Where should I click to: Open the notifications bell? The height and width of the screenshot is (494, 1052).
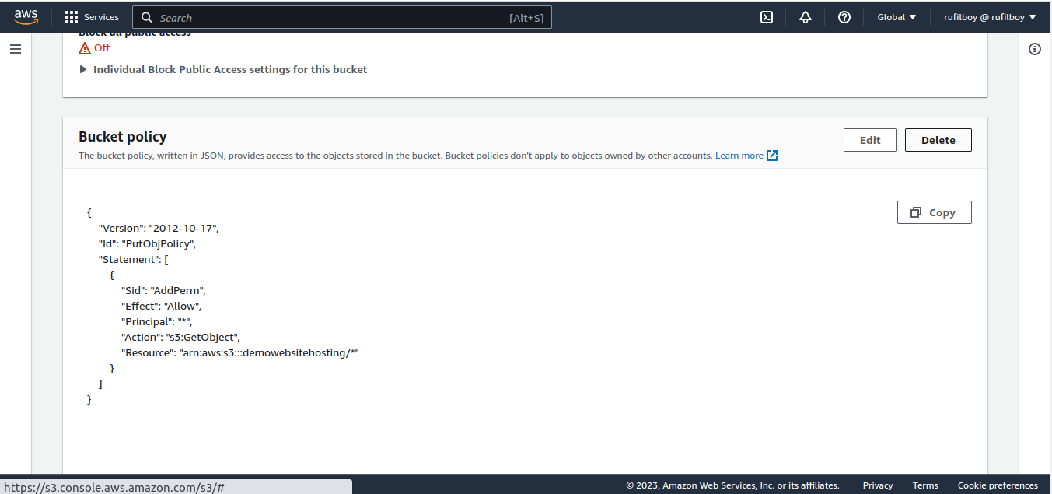point(806,17)
